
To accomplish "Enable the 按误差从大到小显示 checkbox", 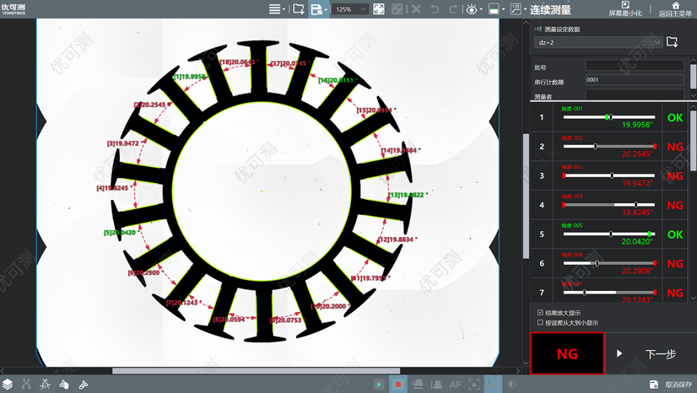I will point(540,323).
